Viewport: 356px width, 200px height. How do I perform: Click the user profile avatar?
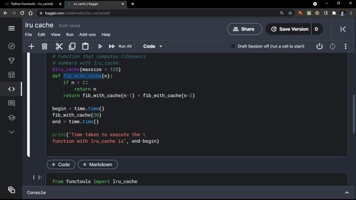click(343, 13)
